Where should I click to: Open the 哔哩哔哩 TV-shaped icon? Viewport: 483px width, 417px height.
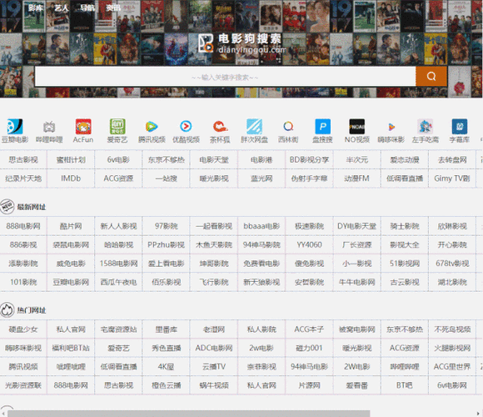pyautogui.click(x=49, y=127)
